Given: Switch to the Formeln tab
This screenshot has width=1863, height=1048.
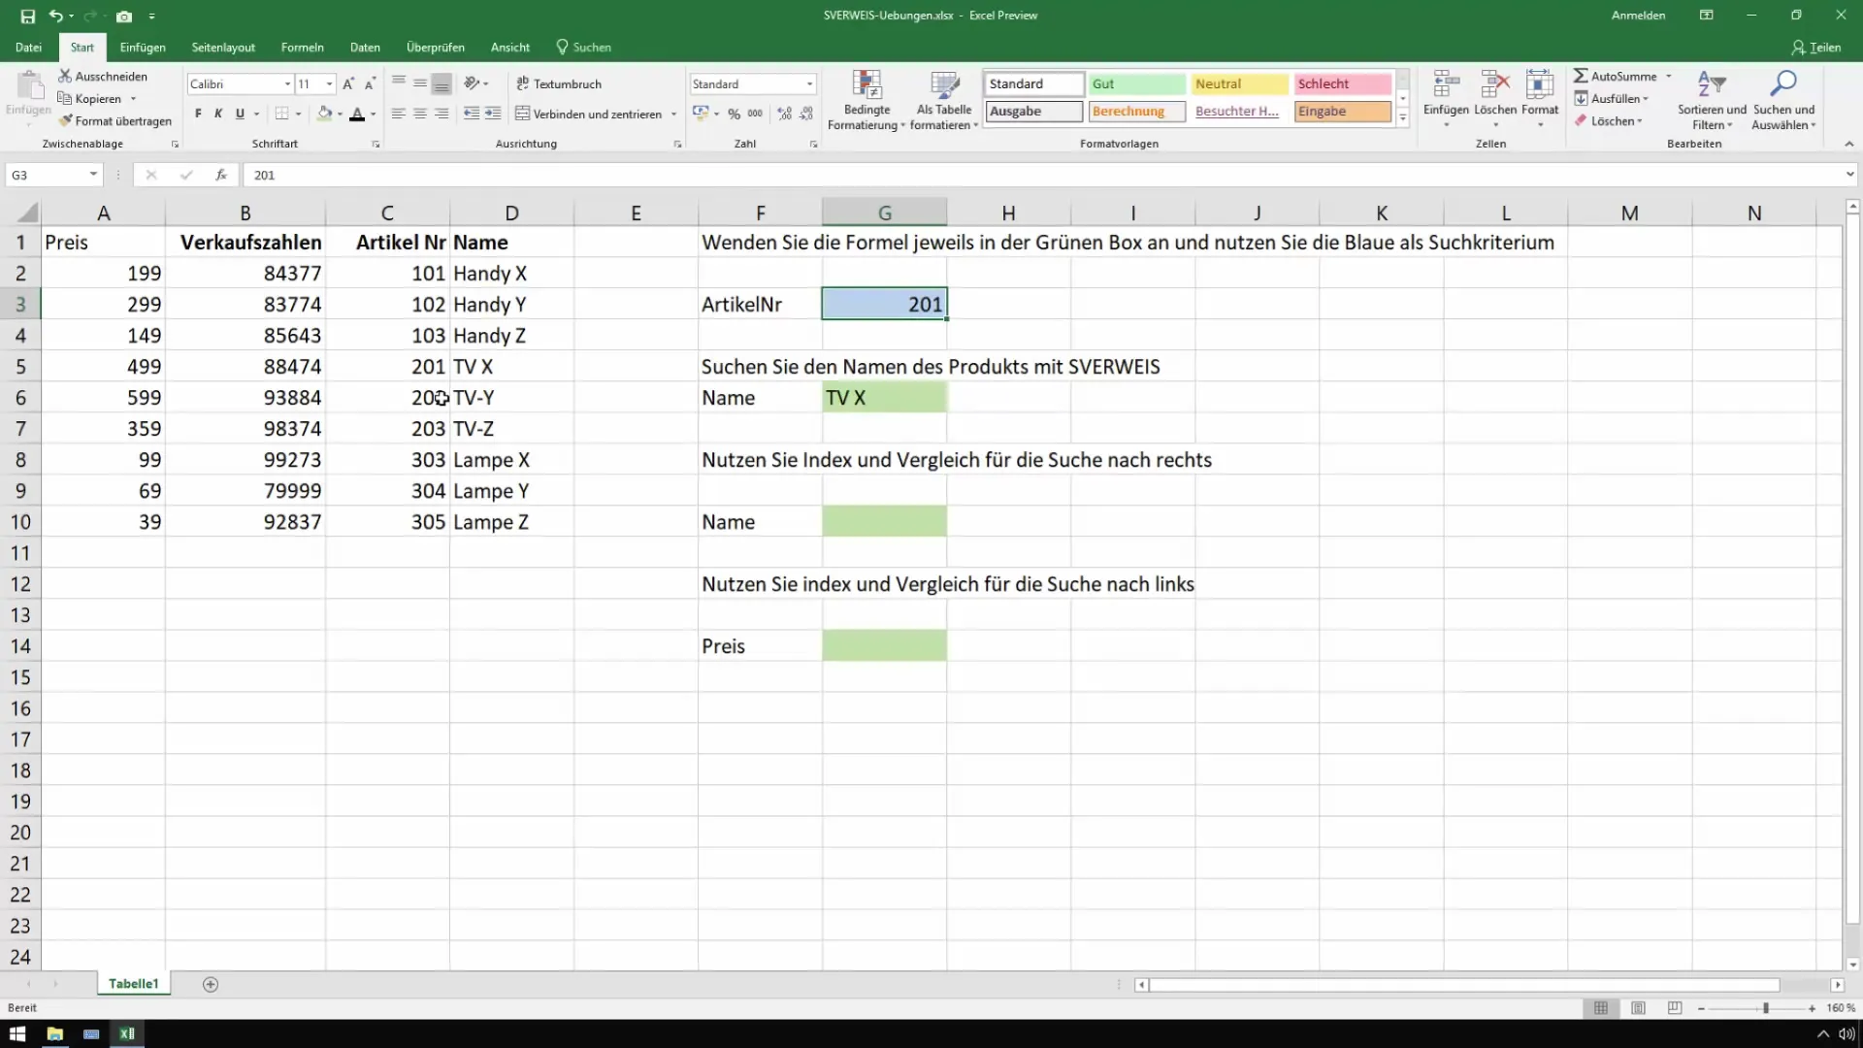Looking at the screenshot, I should [x=302, y=47].
